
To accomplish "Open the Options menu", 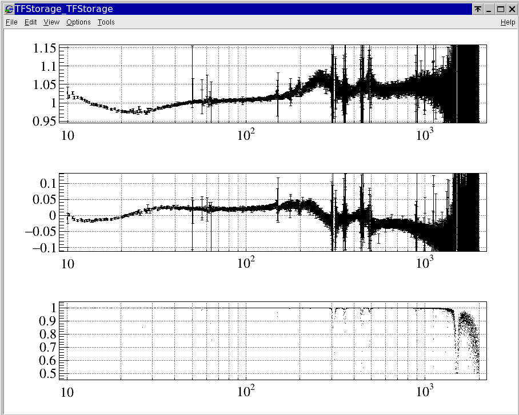I will click(x=78, y=22).
